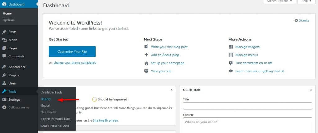318x133 pixels.
Task: Open the Manage menus link
Action: pyautogui.click(x=247, y=55)
